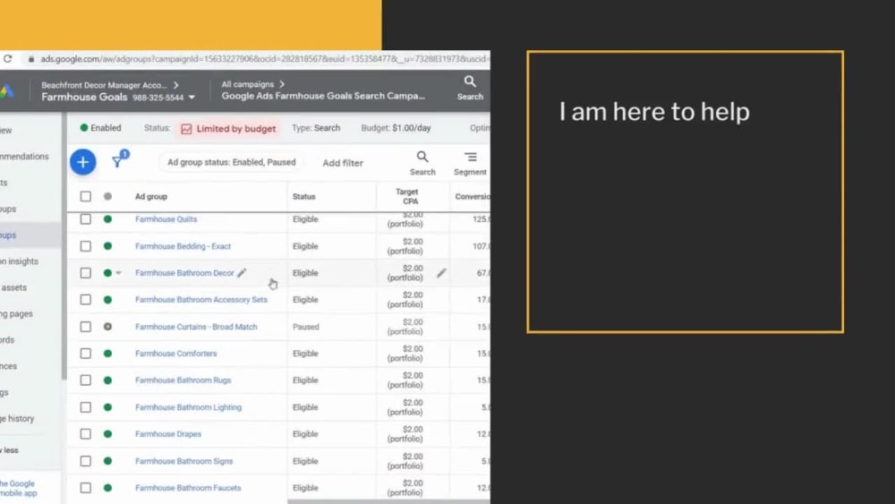Click Add filter
Viewport: 895px width, 504px height.
point(343,163)
